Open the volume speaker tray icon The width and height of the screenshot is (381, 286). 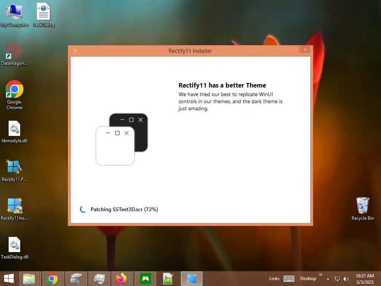coord(346,279)
